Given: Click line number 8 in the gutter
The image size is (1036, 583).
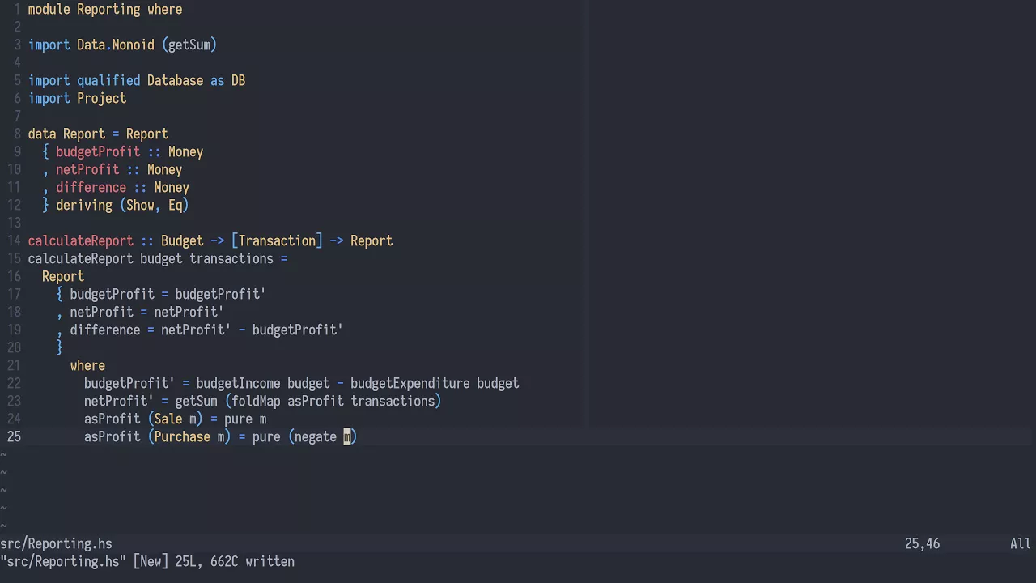Looking at the screenshot, I should pos(18,134).
